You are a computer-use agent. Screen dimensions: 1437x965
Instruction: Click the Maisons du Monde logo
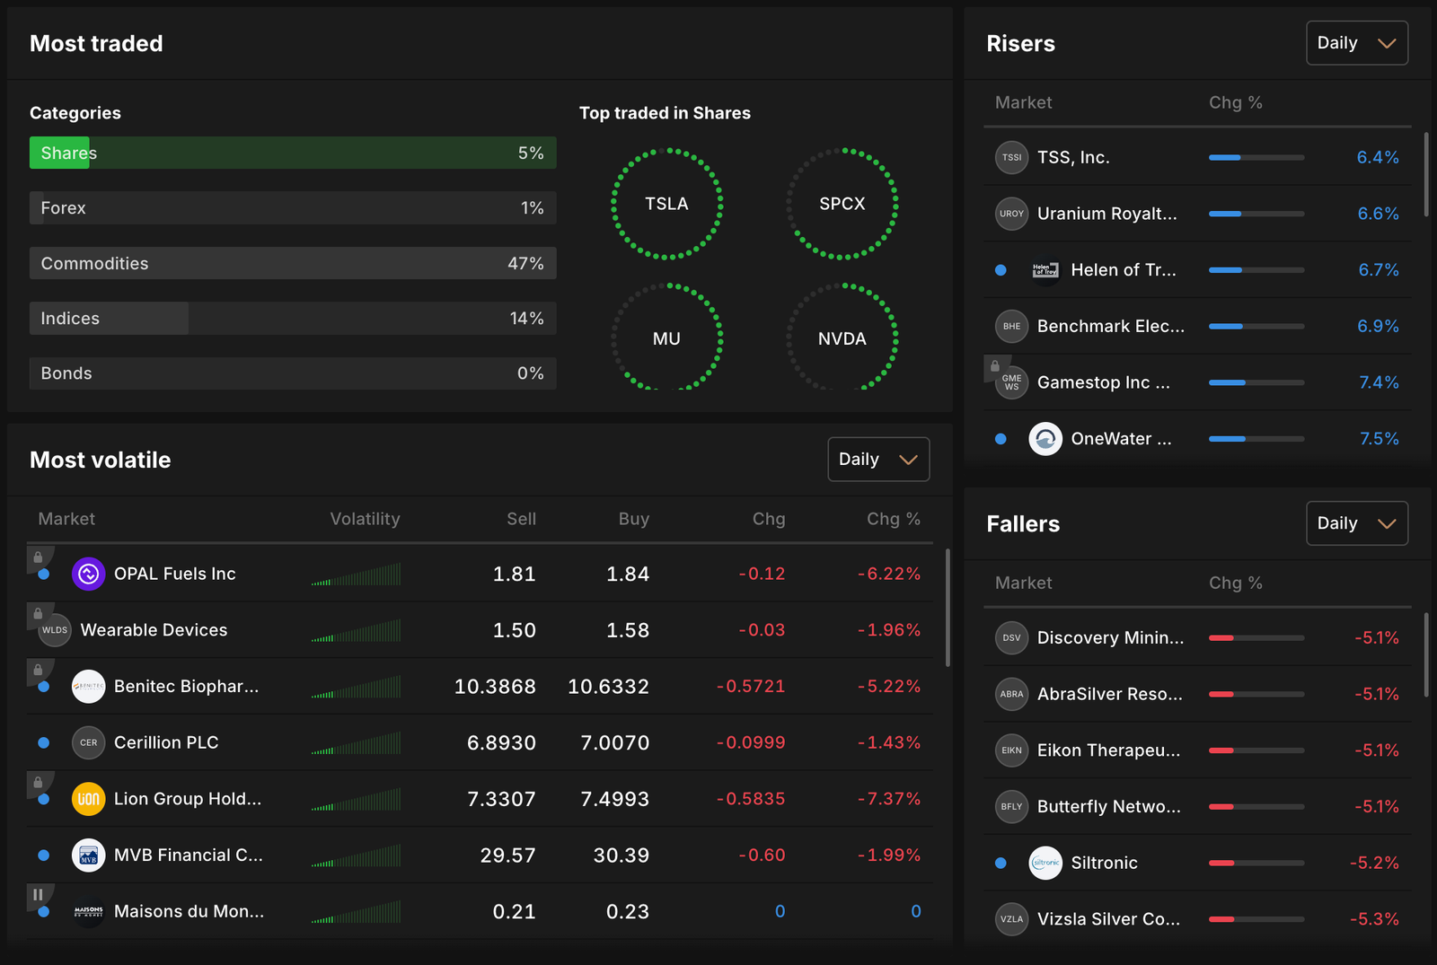pos(88,911)
